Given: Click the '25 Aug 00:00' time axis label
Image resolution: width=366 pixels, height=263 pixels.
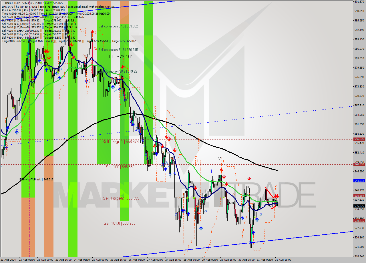Looking at the screenshot, I should (x=100, y=260).
